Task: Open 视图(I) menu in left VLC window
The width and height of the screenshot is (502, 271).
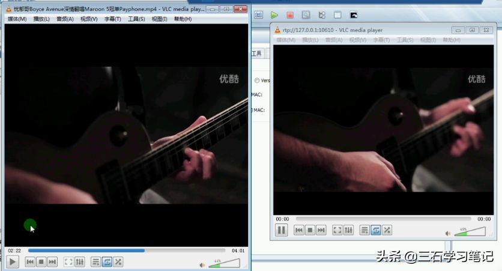Action: 160,19
